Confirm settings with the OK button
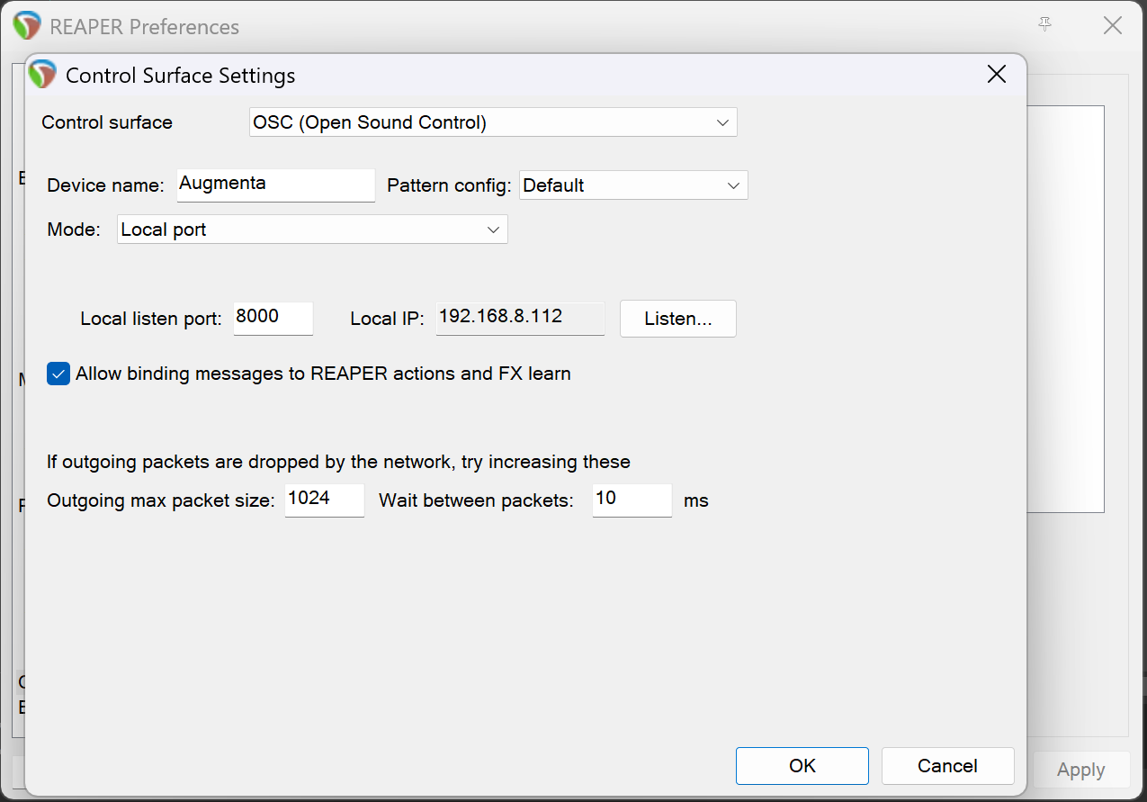This screenshot has width=1147, height=802. click(x=802, y=766)
